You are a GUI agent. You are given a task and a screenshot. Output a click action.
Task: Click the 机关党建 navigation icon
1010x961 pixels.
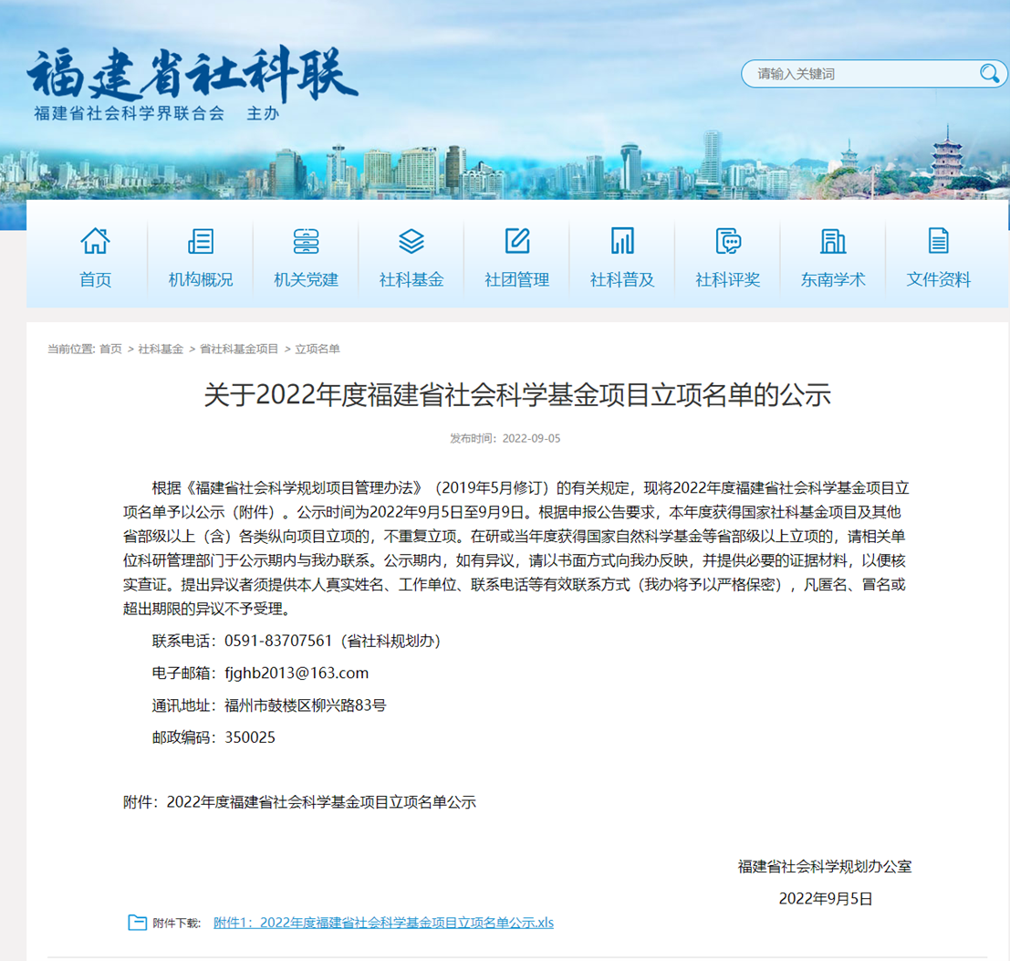coord(306,241)
